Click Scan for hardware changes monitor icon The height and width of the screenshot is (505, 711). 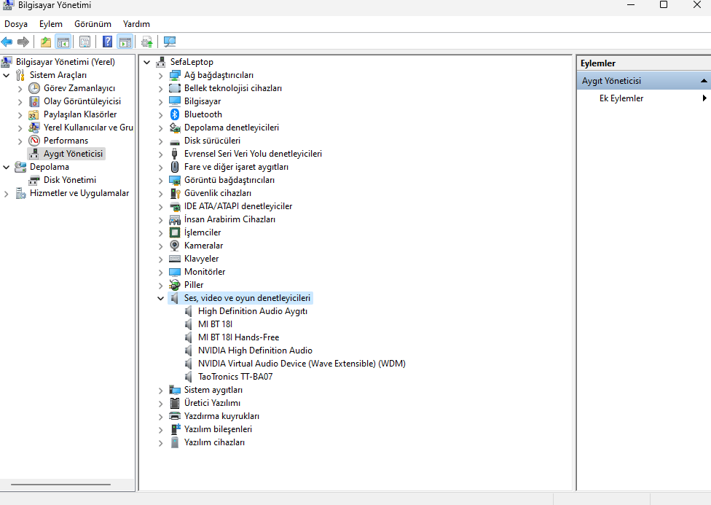point(170,42)
